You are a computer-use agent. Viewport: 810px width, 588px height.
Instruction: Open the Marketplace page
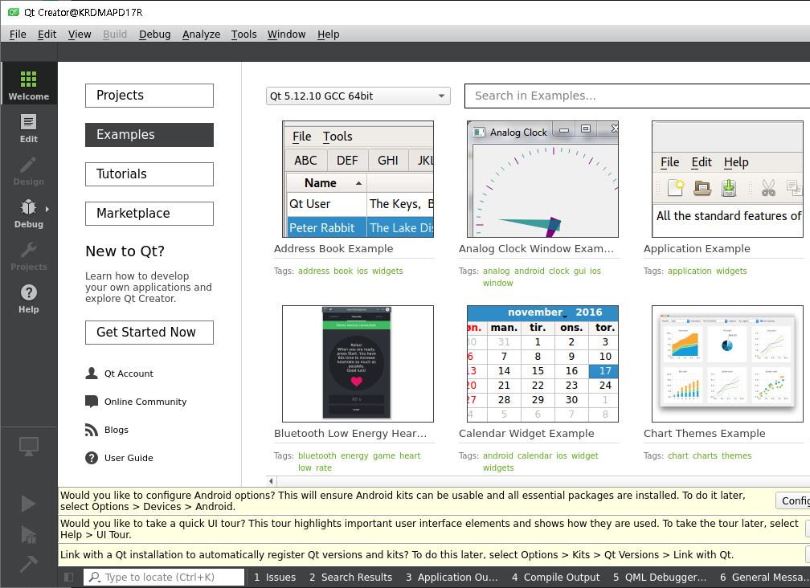[149, 213]
